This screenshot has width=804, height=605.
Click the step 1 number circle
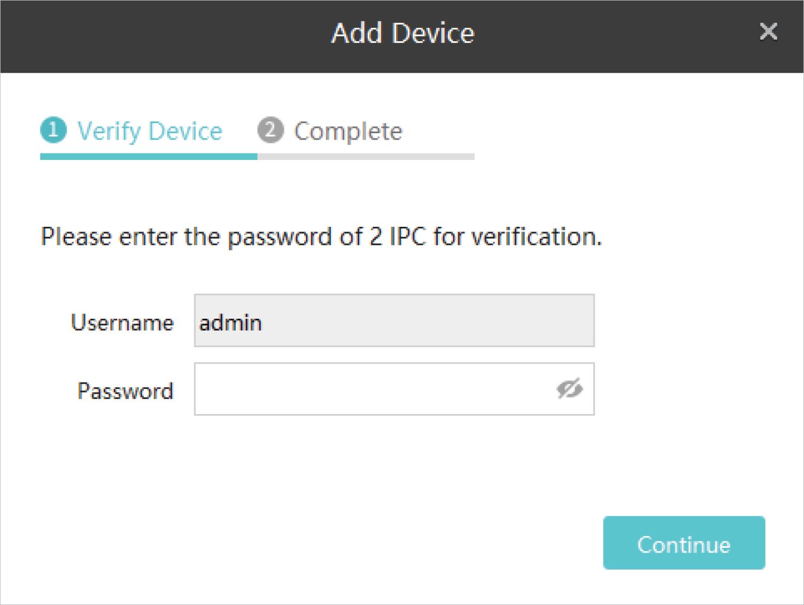point(53,131)
